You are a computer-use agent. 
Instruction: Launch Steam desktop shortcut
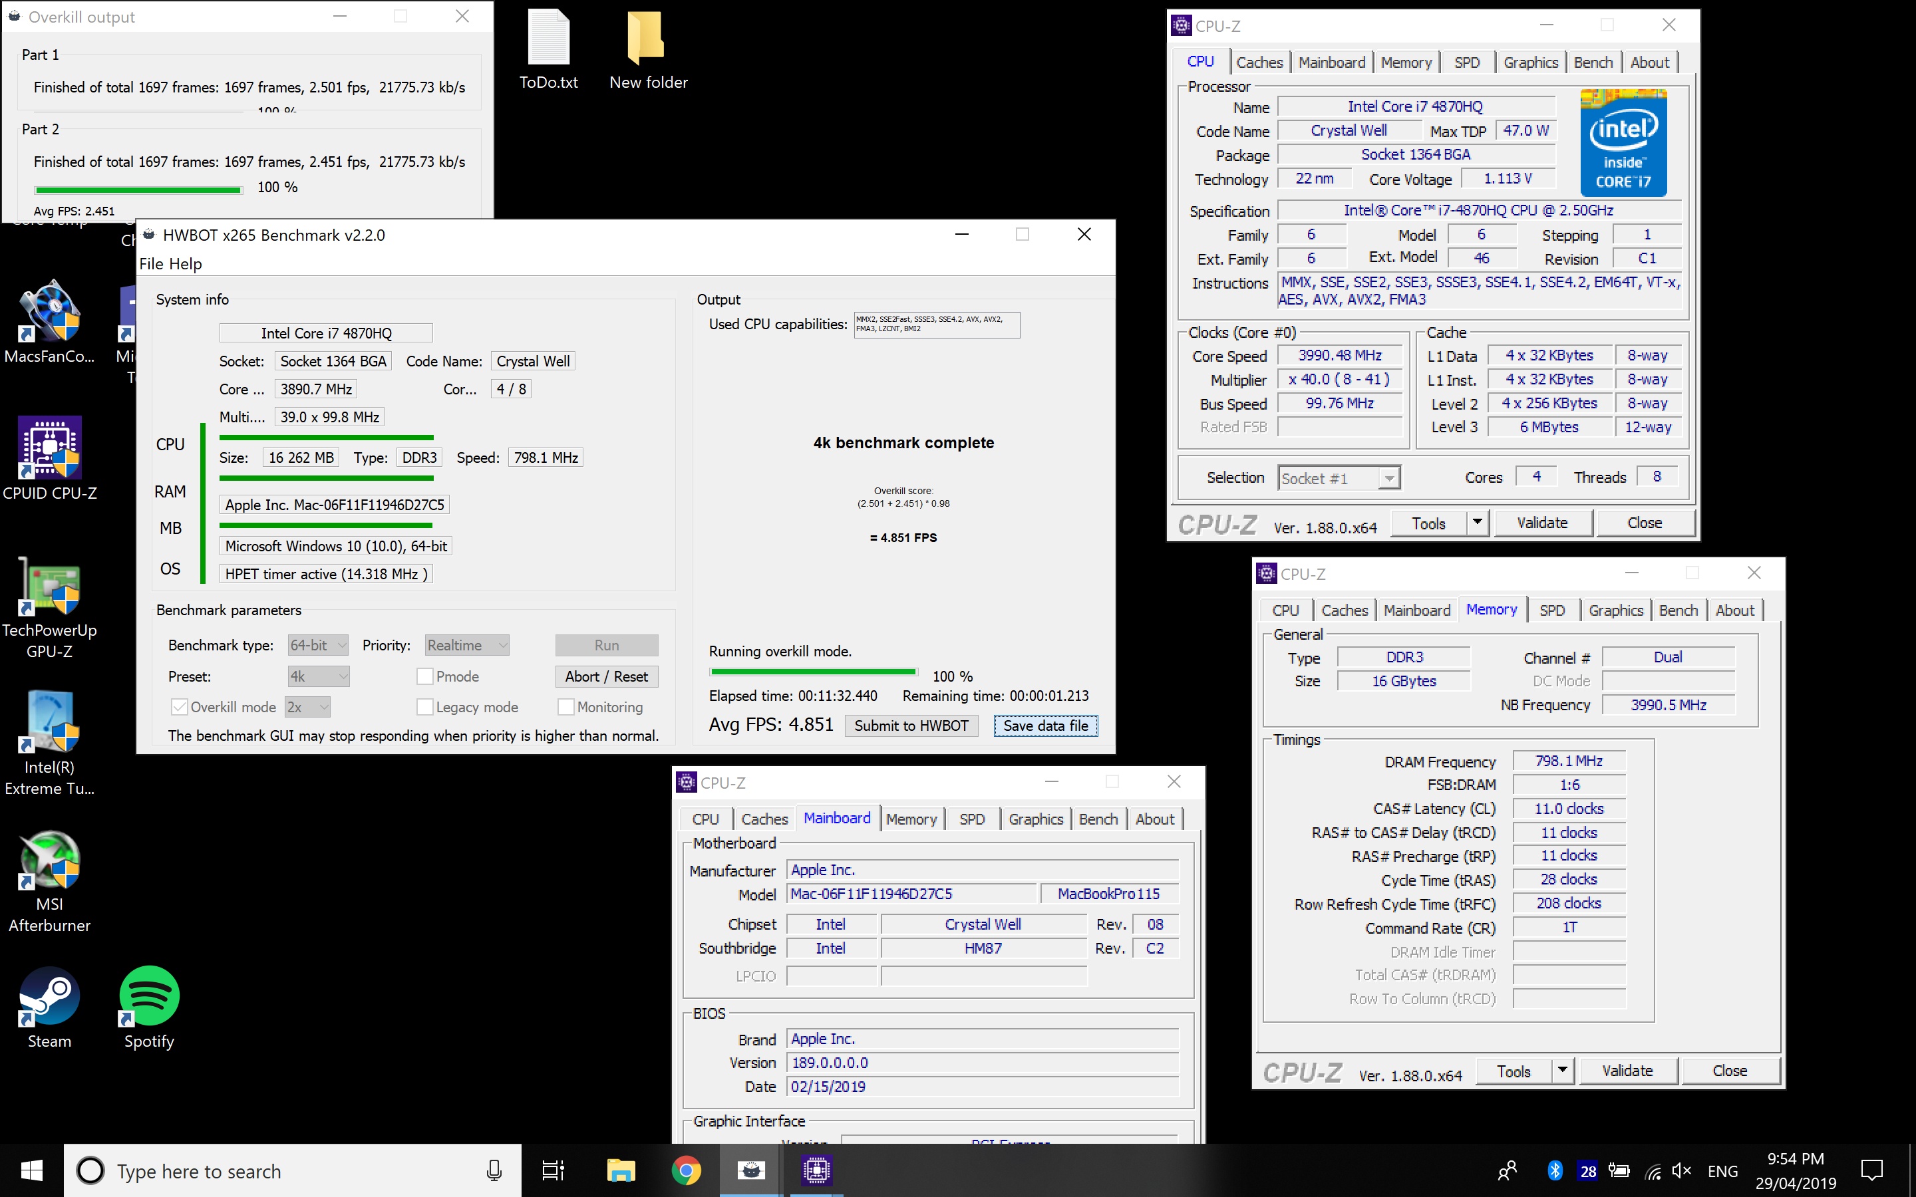point(50,1007)
